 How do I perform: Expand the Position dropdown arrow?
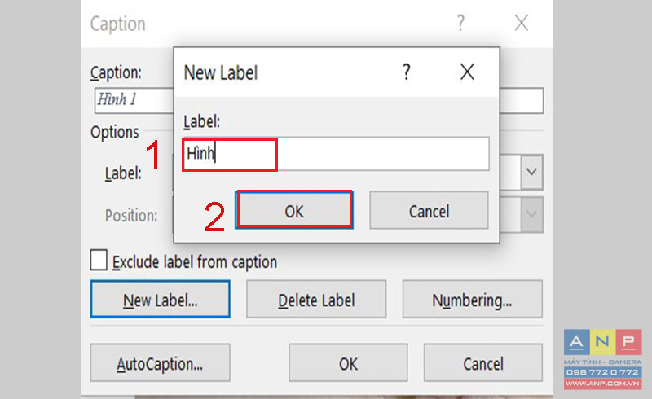pyautogui.click(x=531, y=214)
